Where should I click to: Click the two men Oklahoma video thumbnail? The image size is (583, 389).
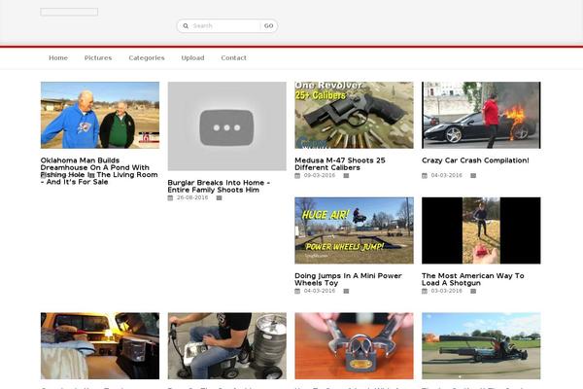[x=100, y=116]
